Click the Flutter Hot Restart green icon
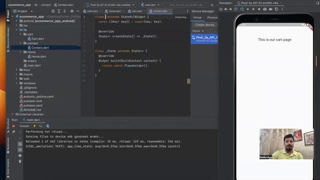 pos(40,126)
